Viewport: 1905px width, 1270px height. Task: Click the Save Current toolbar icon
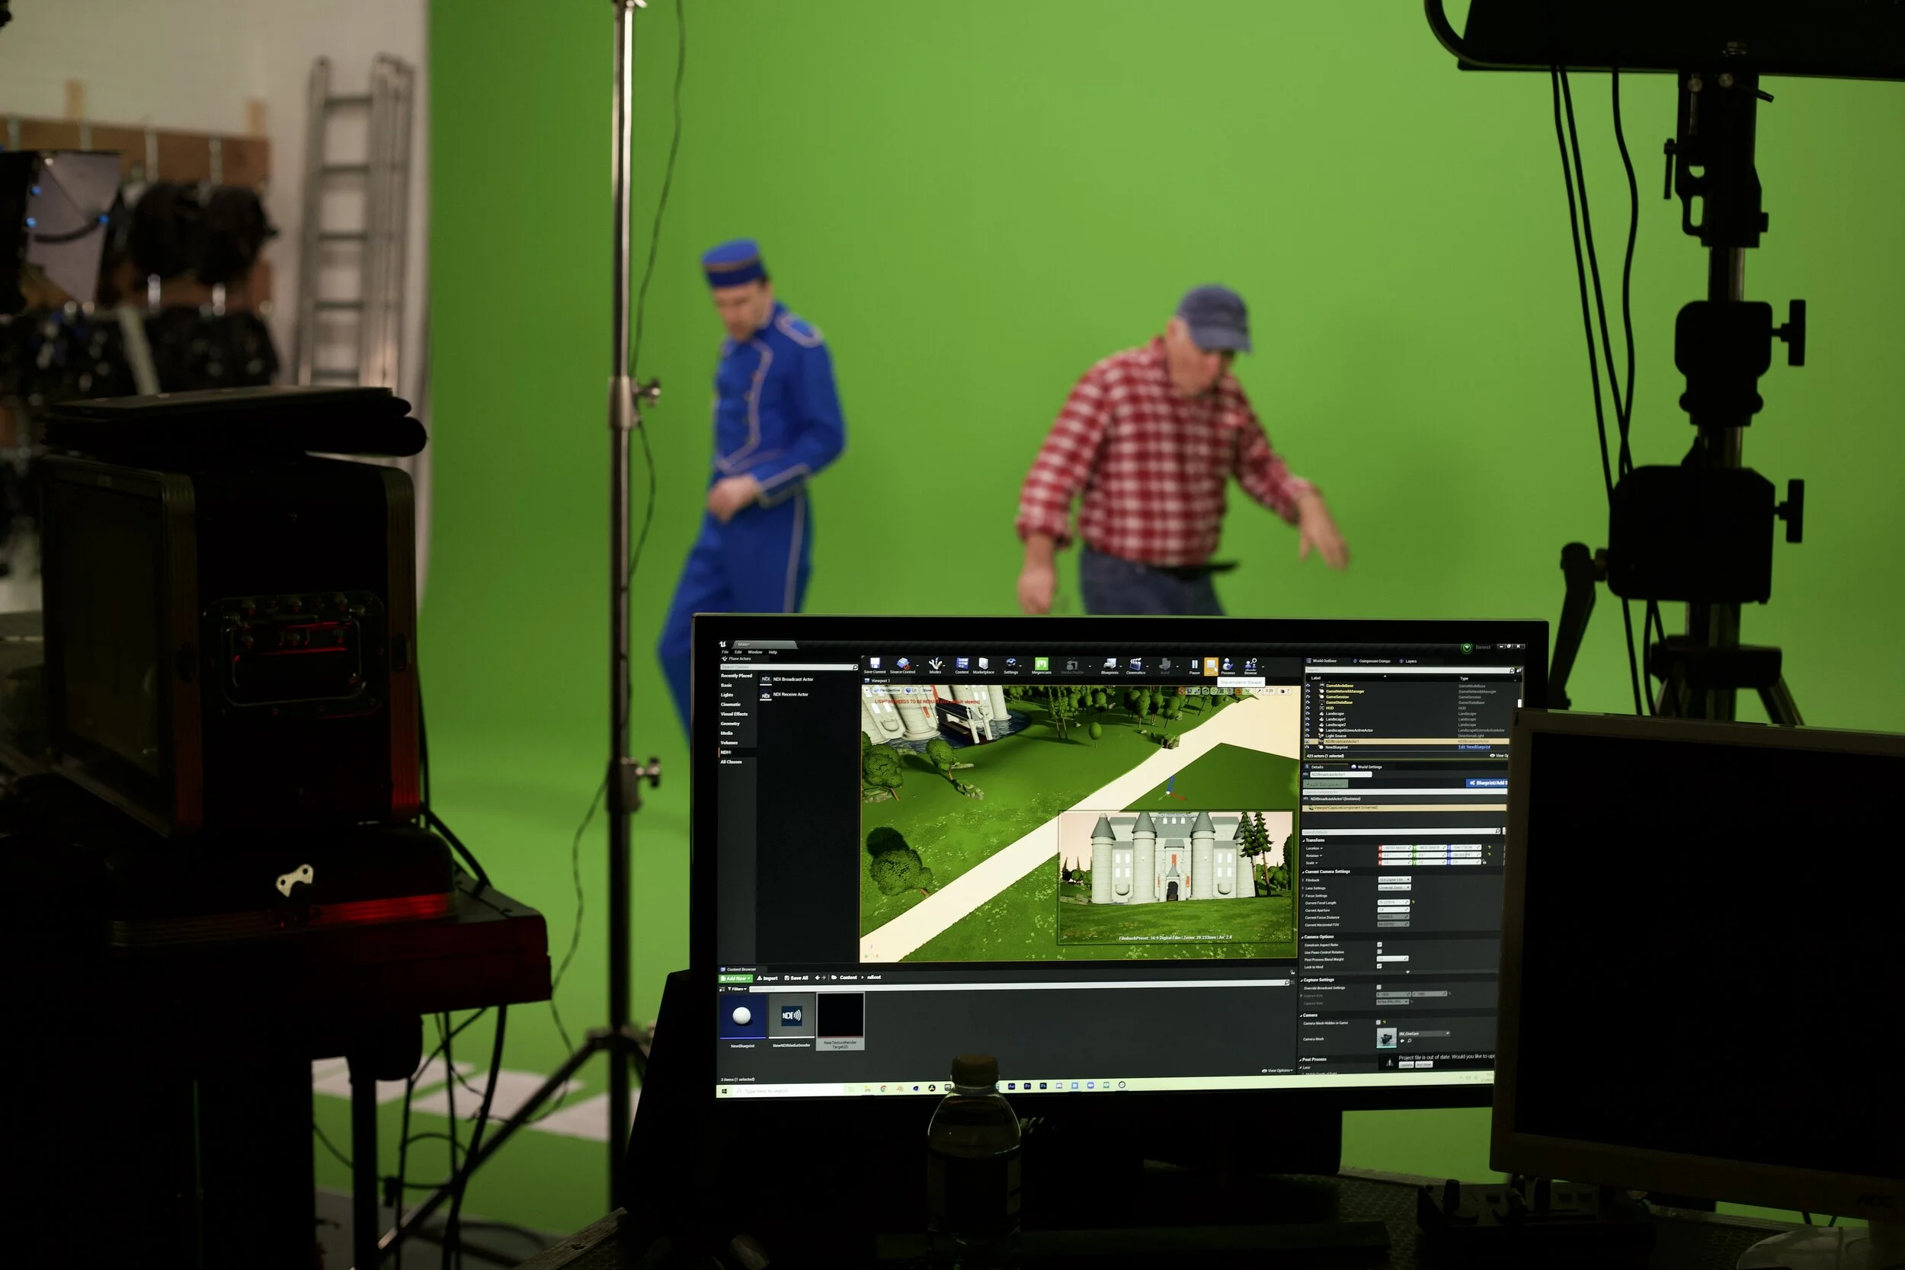[x=874, y=664]
